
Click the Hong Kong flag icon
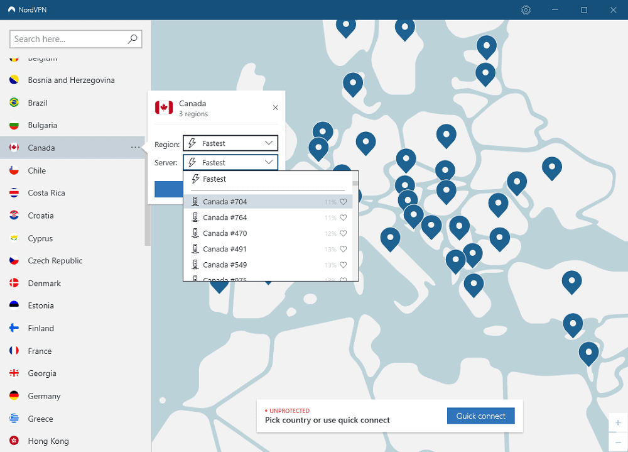(14, 441)
